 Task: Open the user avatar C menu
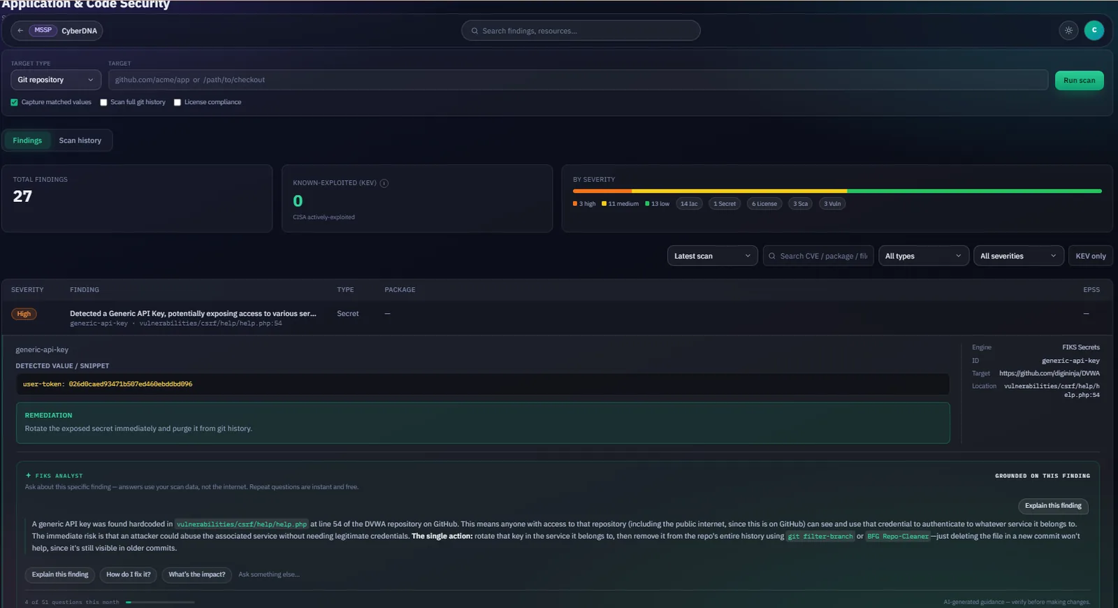click(x=1094, y=30)
